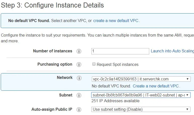
Task: Click Create a new default VPC under Network
Action: [x=156, y=86]
